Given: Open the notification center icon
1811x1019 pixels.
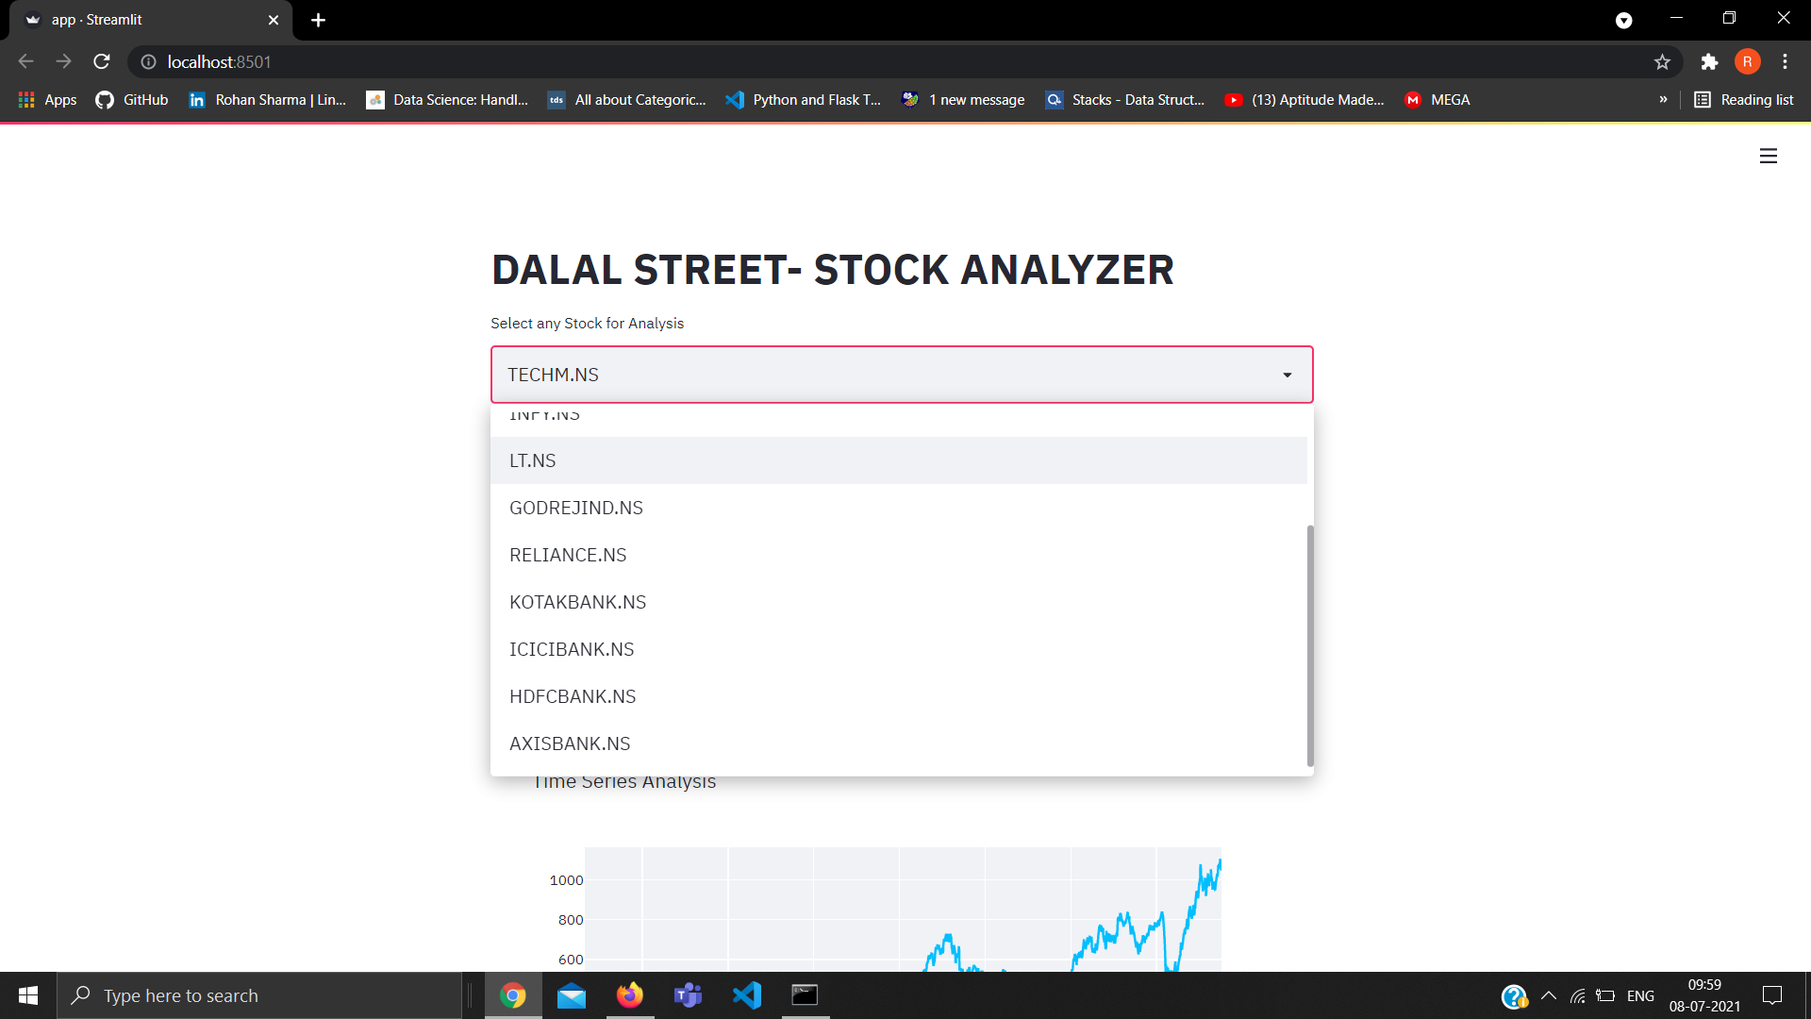Looking at the screenshot, I should pos(1772,995).
